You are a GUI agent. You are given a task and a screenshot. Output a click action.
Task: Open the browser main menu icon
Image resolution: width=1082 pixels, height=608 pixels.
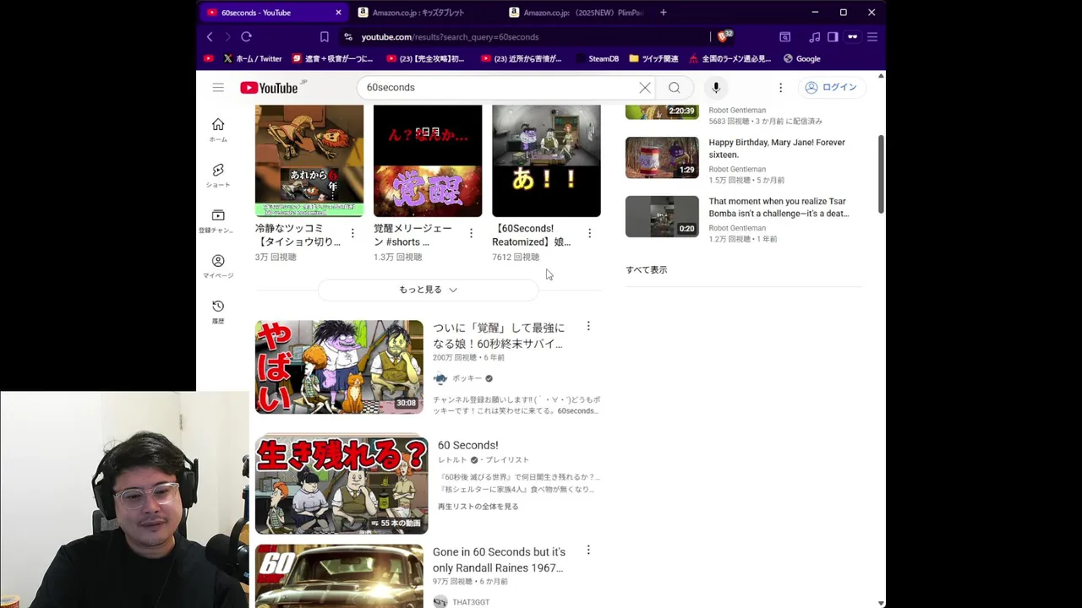(872, 36)
